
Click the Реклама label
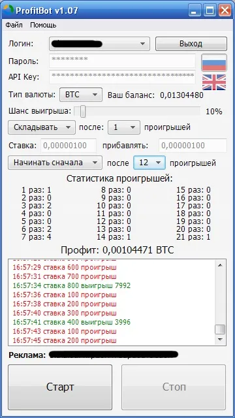click(x=27, y=355)
